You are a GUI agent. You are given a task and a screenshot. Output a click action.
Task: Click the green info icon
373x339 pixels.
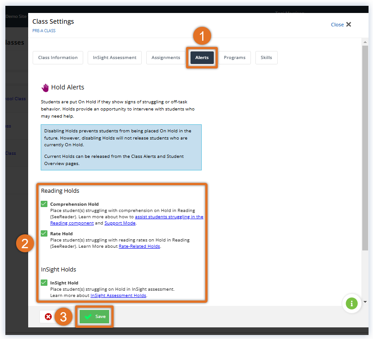(x=352, y=304)
